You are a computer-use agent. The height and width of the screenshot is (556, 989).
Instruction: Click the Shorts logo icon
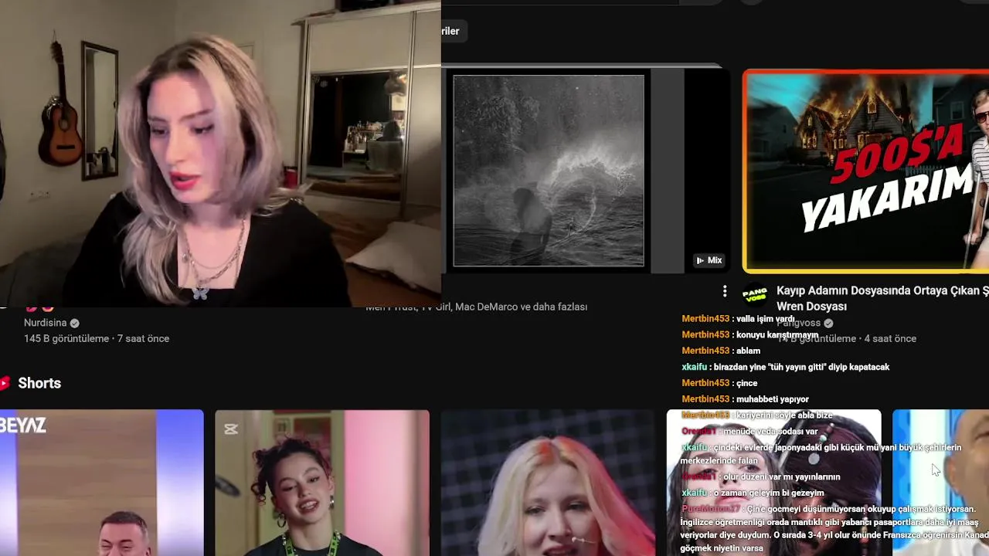tap(5, 383)
